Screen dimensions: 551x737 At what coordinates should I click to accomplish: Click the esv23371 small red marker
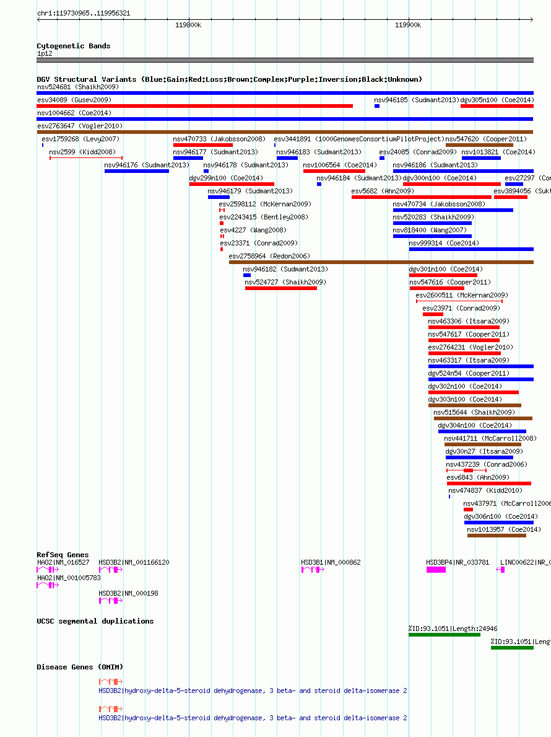[222, 249]
